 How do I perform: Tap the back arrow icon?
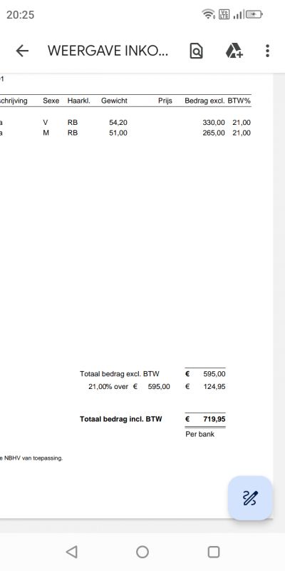(x=22, y=51)
